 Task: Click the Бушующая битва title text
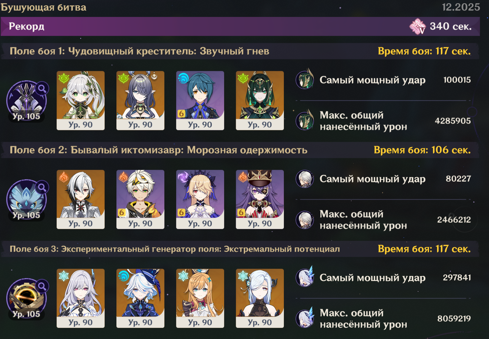pos(43,7)
